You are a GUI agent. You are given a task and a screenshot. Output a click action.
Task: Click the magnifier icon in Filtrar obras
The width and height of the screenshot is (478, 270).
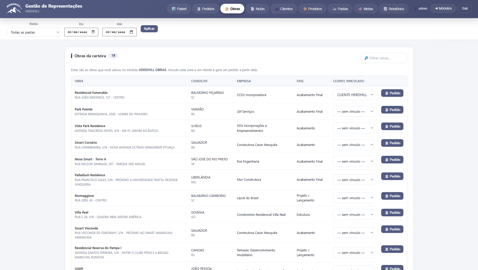(x=366, y=58)
